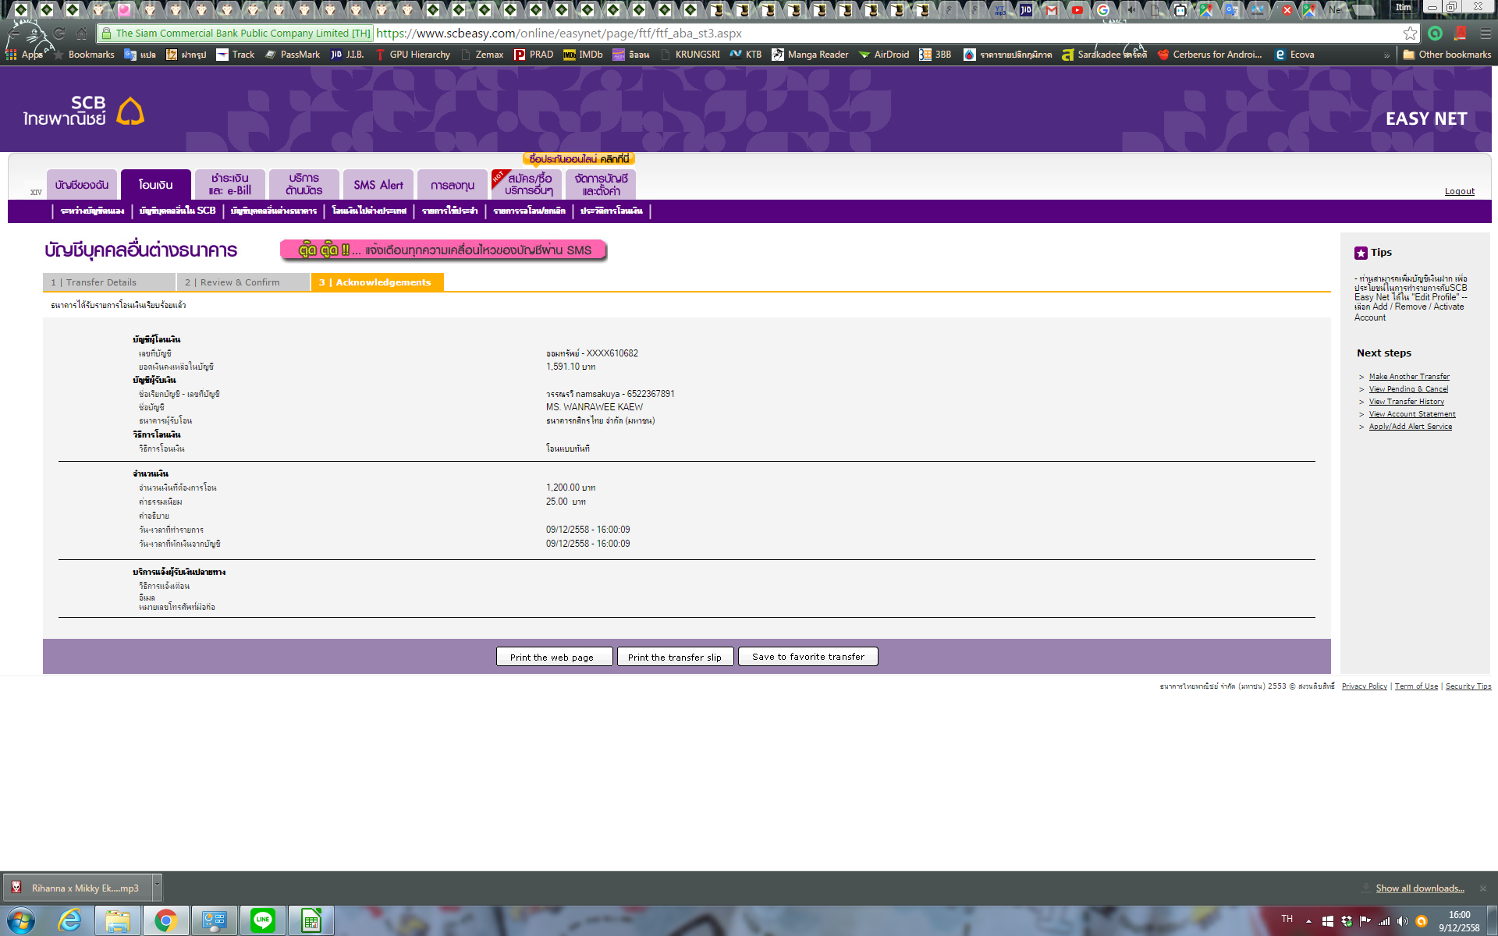Viewport: 1498px width, 936px height.
Task: Launch Internet Explorer from the taskbar
Action: pos(70,920)
